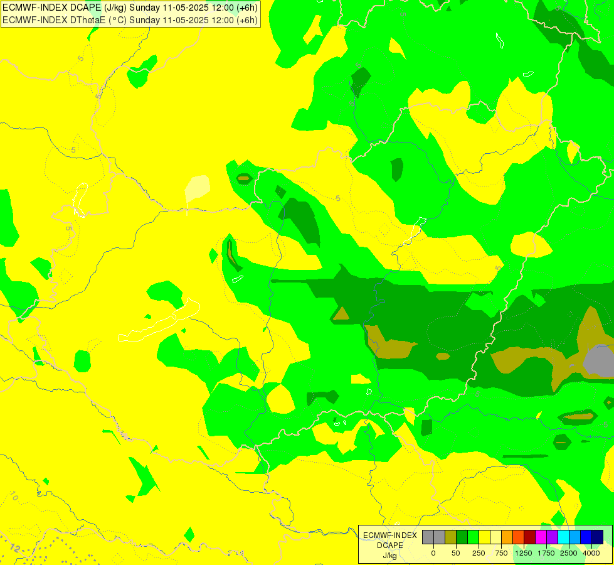Viewport: 614px width, 565px height.
Task: Click the ECMWF-INDEX label in the legend box
Action: (x=390, y=535)
